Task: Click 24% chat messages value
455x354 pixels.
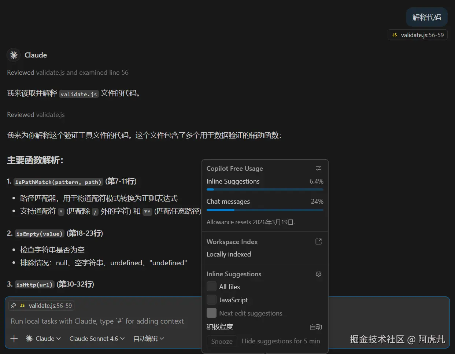Action: 317,202
